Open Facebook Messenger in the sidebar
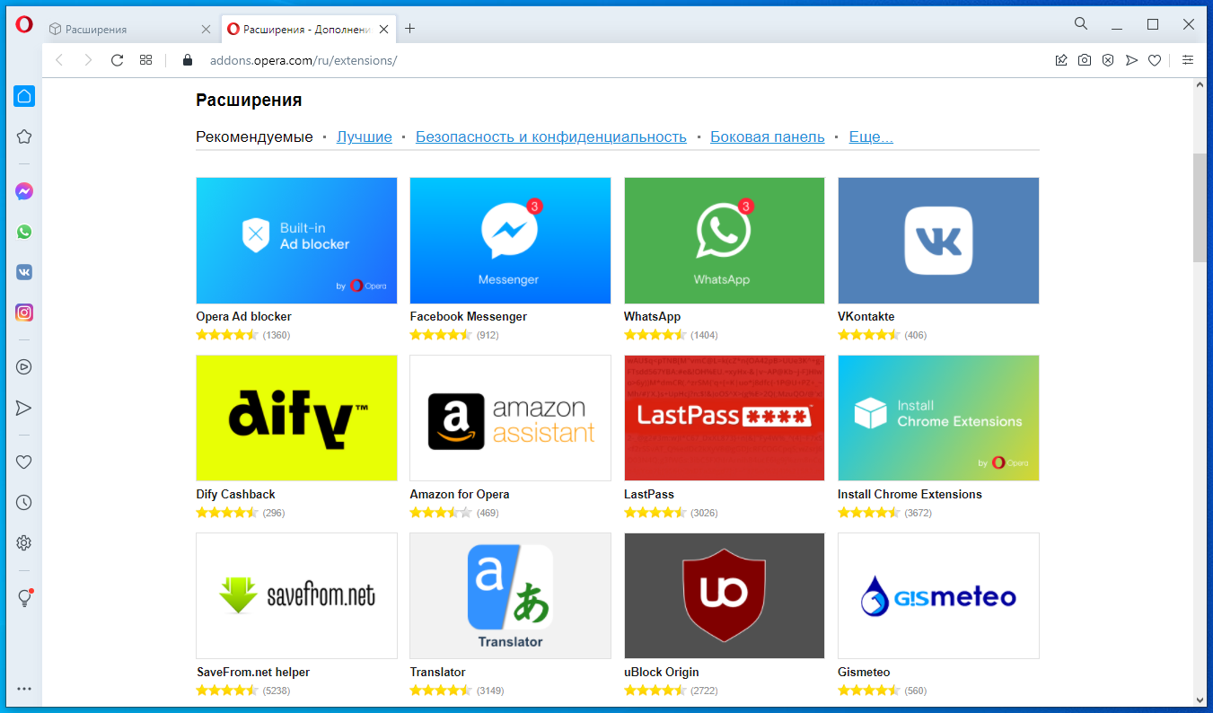The width and height of the screenshot is (1213, 713). (24, 191)
